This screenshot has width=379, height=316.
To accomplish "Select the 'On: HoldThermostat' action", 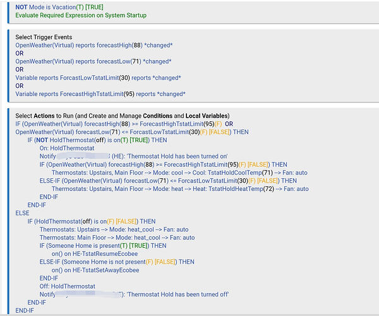I will (x=67, y=149).
